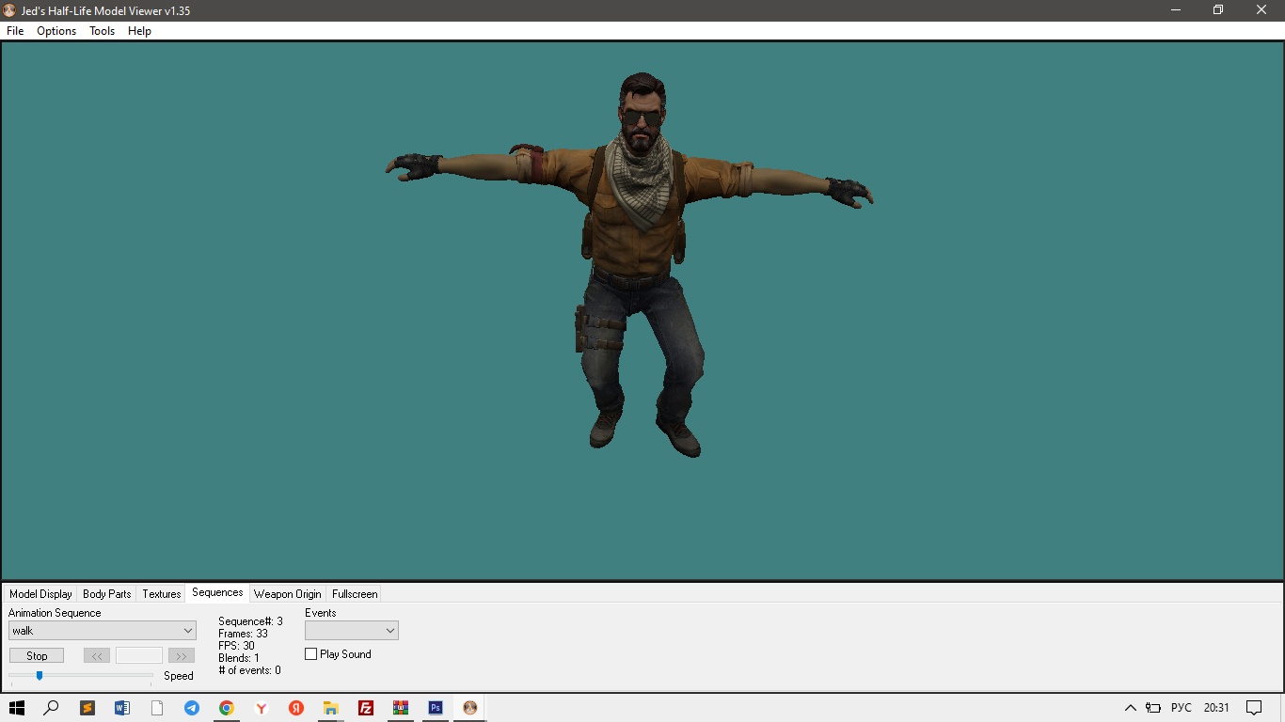Open the Windows notification center

tap(1254, 708)
